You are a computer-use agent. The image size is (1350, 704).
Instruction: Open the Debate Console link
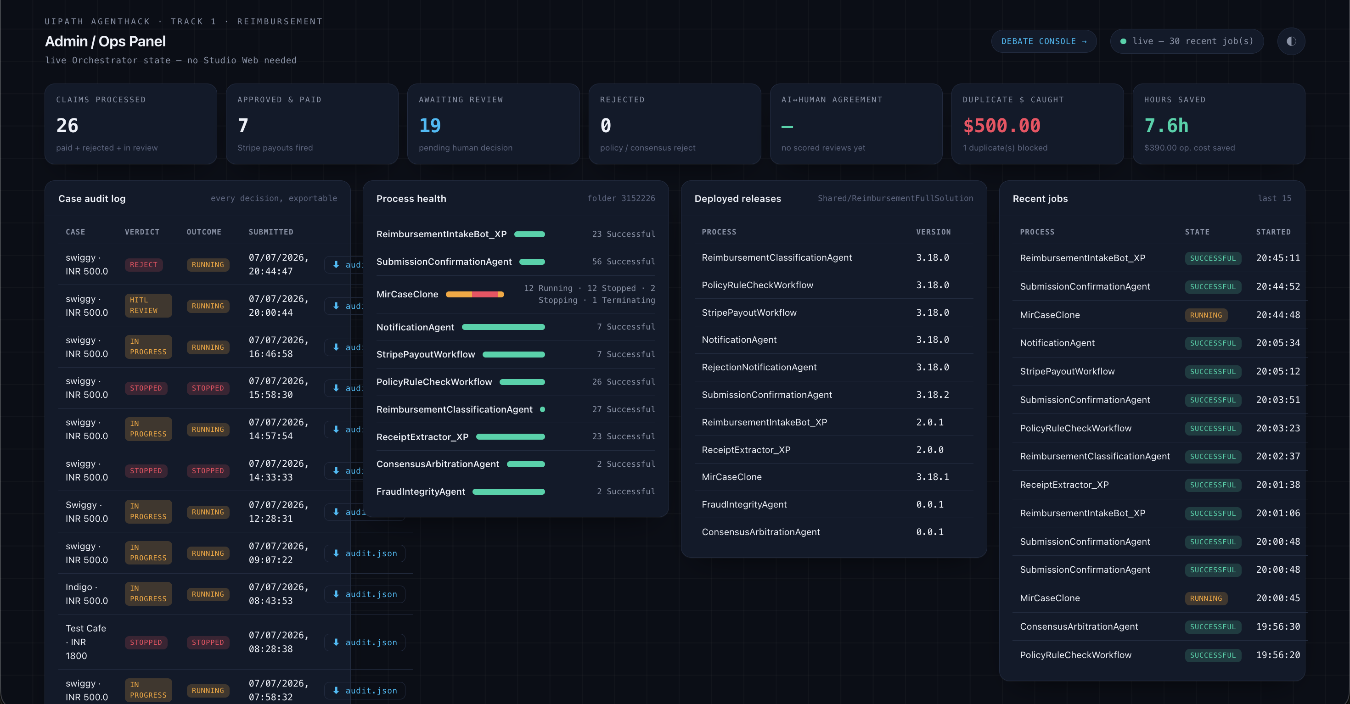coord(1043,41)
